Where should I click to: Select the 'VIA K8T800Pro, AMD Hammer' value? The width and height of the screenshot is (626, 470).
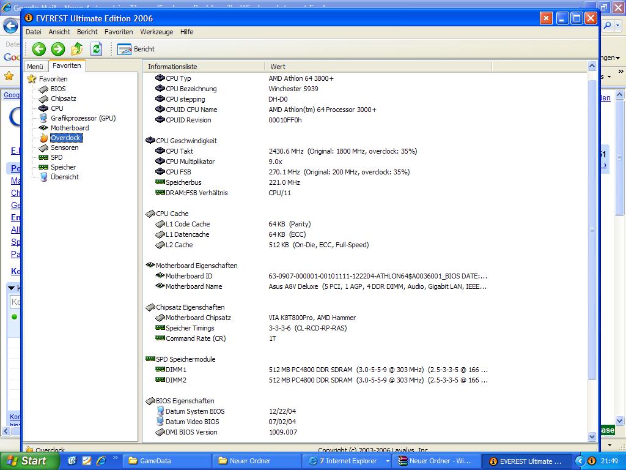coord(312,318)
